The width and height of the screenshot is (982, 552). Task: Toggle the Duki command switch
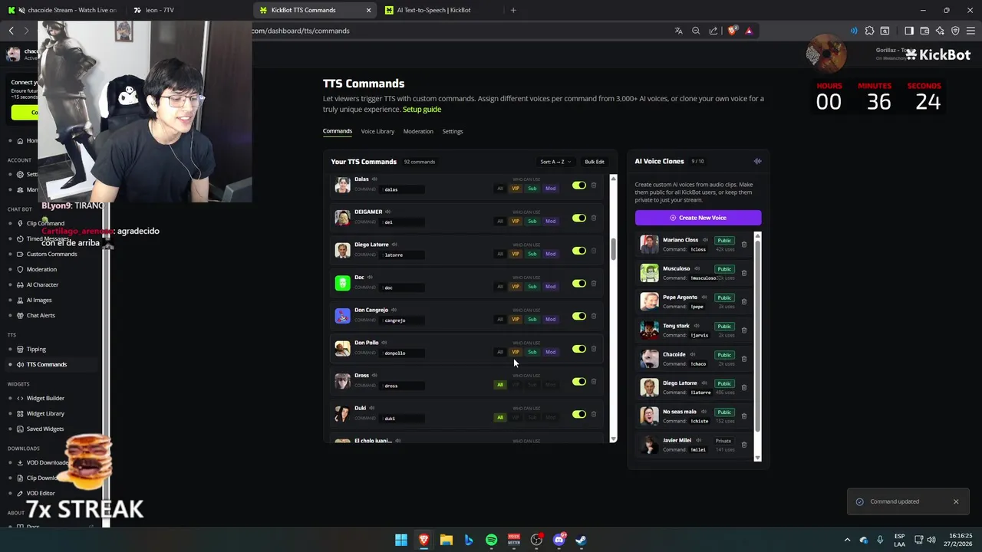point(578,415)
